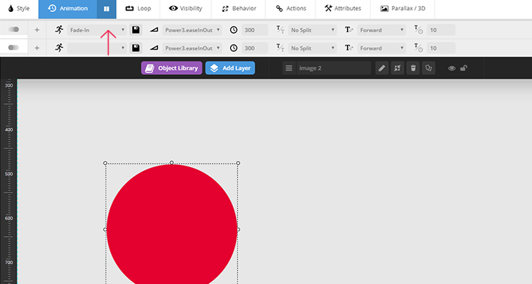Screen dimensions: 532x284
Task: Click the pause icon on Animation tab
Action: (x=106, y=9)
